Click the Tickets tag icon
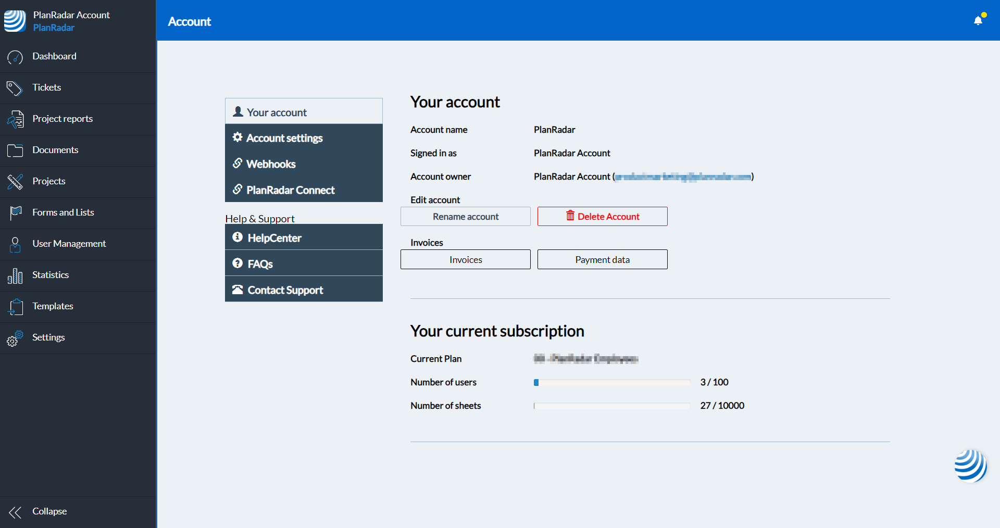The image size is (1000, 528). 15,88
